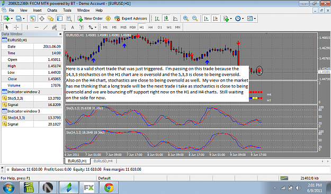Click the New Order button
The width and height of the screenshot is (331, 194).
click(90, 19)
